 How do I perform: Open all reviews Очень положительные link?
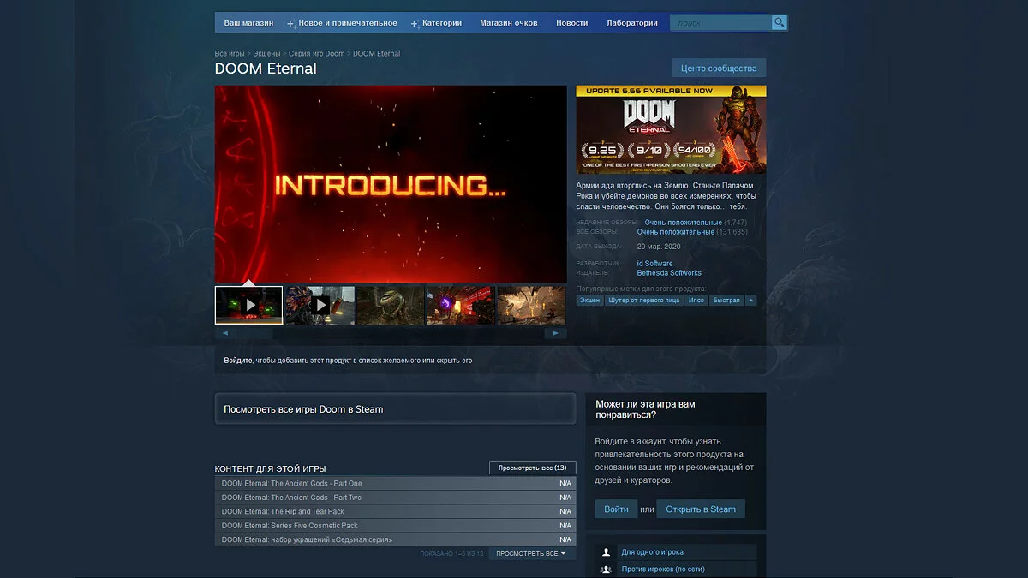(675, 232)
